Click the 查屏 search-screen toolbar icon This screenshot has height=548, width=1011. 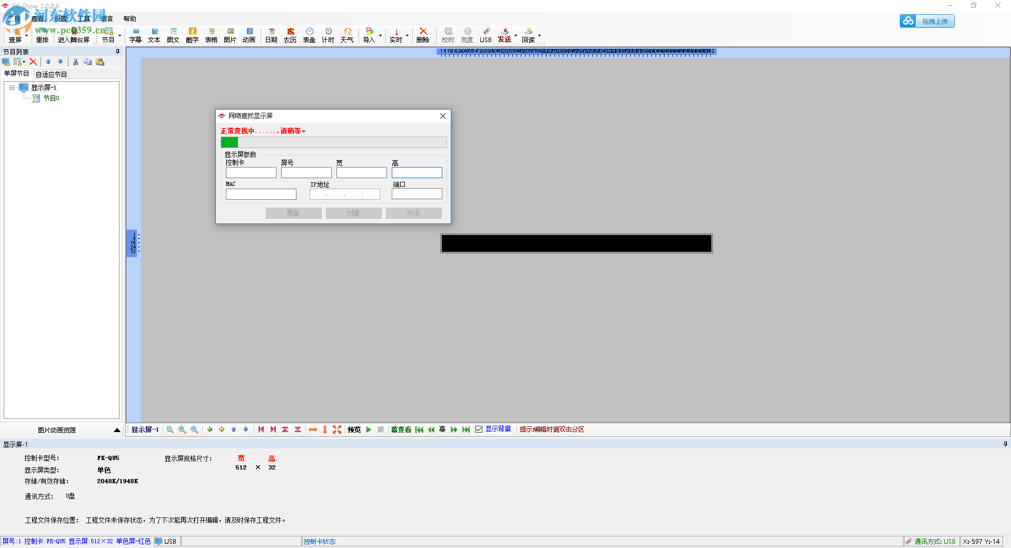click(x=15, y=35)
